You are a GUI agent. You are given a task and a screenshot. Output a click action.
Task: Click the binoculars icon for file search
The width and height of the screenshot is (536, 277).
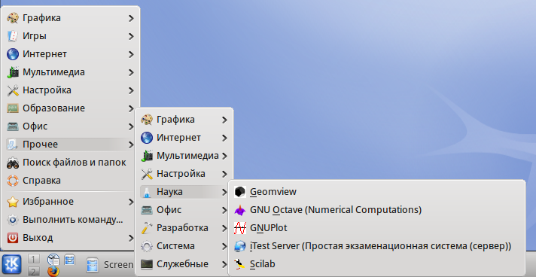pos(13,163)
